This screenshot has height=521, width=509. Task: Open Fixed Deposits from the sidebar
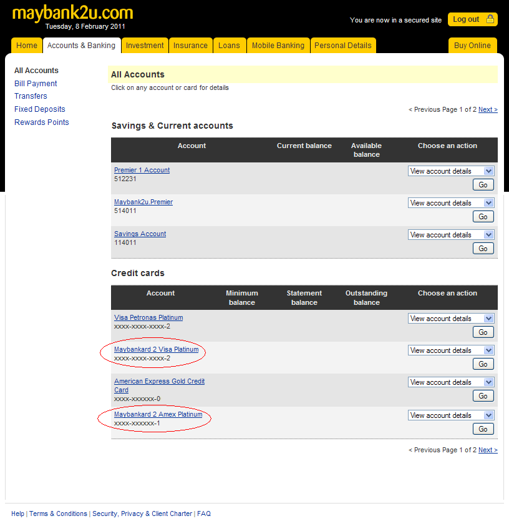(39, 109)
